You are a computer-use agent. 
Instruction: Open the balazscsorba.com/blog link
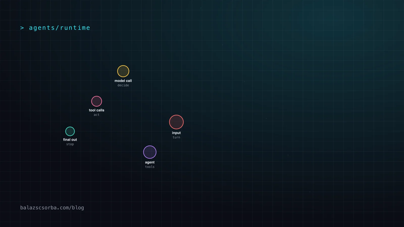coord(52,208)
